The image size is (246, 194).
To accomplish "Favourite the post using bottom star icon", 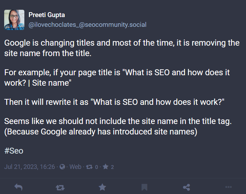I will [x=102, y=187].
